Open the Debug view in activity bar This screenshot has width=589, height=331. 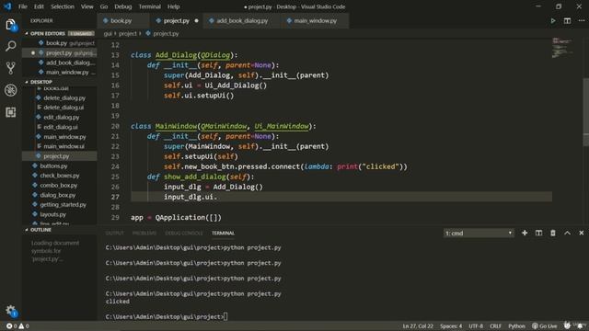[10, 90]
